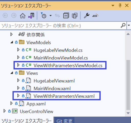Switch to the Git 変更 tab
Image resolution: width=131 pixels, height=123 pixels.
tap(64, 121)
